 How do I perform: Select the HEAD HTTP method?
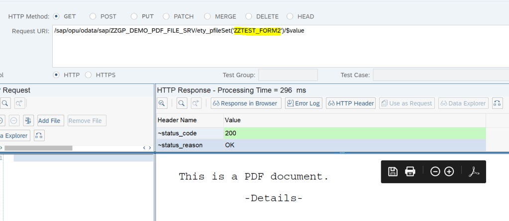tap(290, 16)
